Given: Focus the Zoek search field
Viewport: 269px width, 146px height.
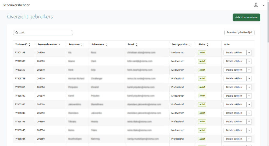Looking at the screenshot, I should click(x=44, y=32).
